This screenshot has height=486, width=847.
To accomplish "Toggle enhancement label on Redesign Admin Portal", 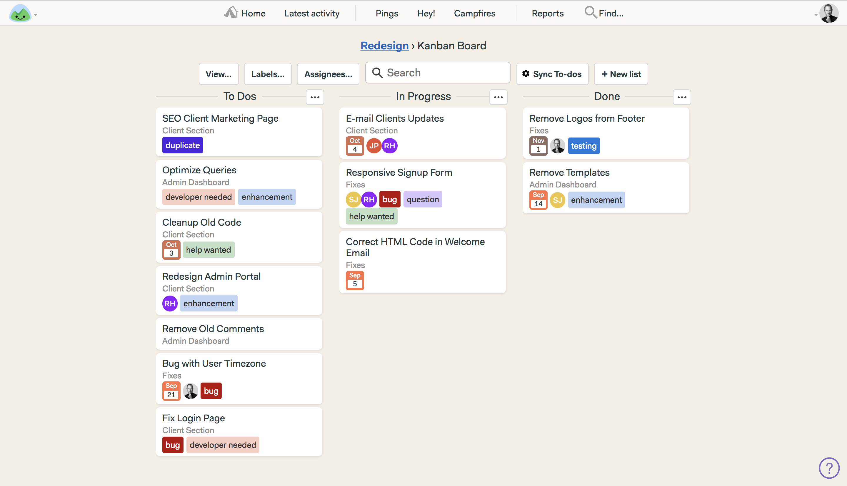I will click(209, 303).
